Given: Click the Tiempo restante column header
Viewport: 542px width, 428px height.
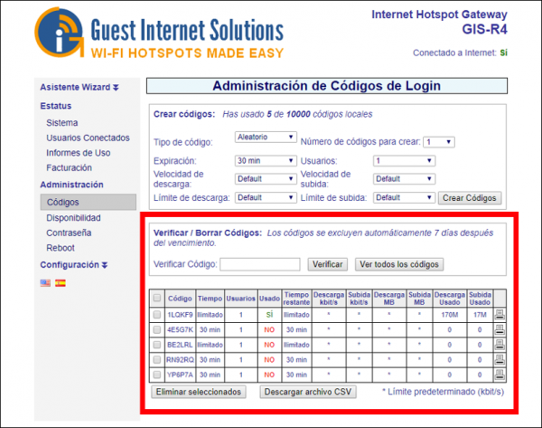Looking at the screenshot, I should click(296, 298).
